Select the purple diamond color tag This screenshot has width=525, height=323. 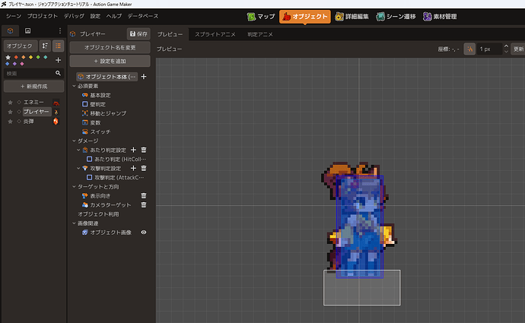coord(14,64)
